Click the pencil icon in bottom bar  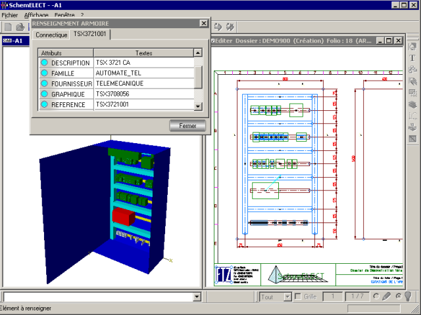386,297
